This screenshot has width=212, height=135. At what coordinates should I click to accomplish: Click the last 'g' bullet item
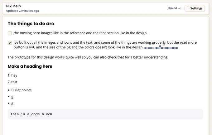click(12, 104)
